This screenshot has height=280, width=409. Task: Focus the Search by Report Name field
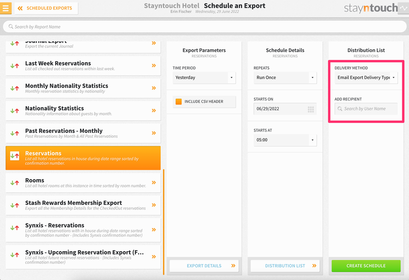click(204, 27)
